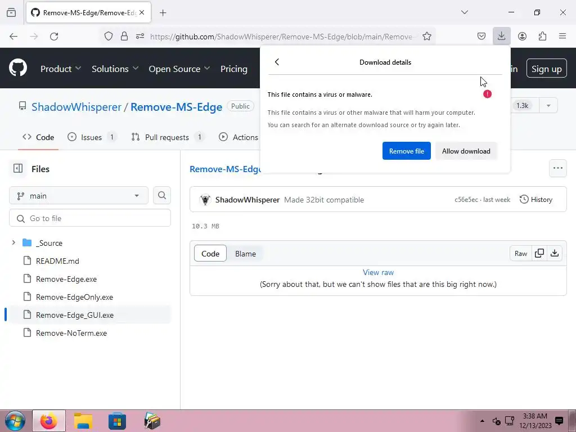
Task: Bookmark this page with the star icon
Action: point(426,37)
